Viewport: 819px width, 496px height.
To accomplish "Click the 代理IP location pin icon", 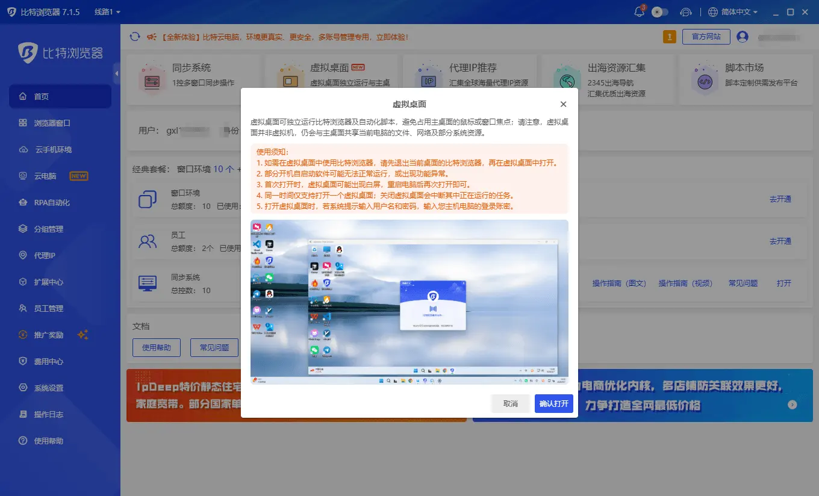I will (23, 255).
